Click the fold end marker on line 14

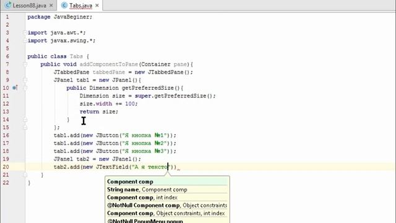[x=25, y=120]
